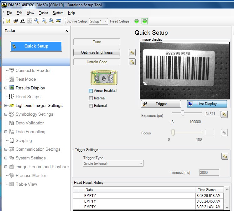The height and width of the screenshot is (211, 234).
Task: Click the Time Stamp column header
Action: click(x=209, y=190)
